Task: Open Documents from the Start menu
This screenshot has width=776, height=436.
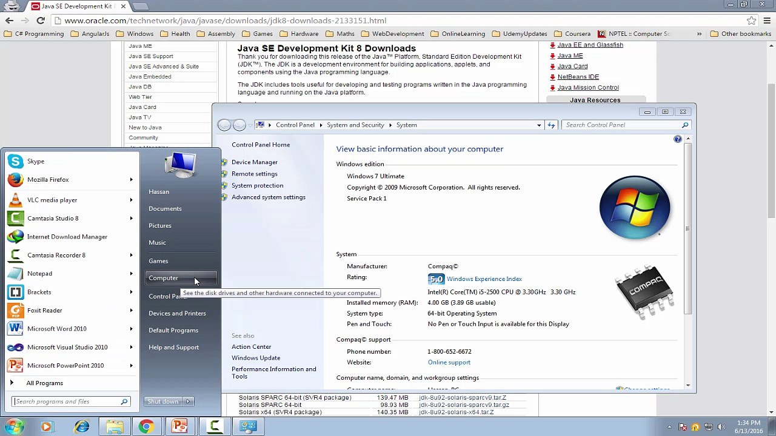Action: (x=165, y=208)
